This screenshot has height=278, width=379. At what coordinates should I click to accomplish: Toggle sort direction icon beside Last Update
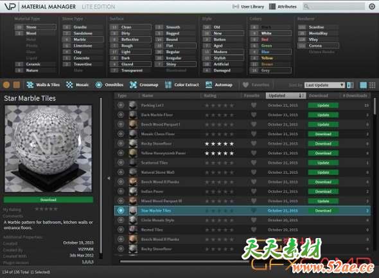[350, 85]
